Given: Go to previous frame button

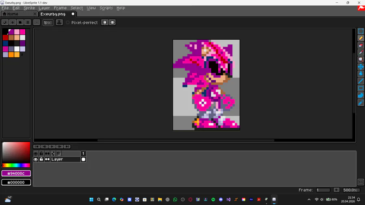Looking at the screenshot, I should point(44,147).
